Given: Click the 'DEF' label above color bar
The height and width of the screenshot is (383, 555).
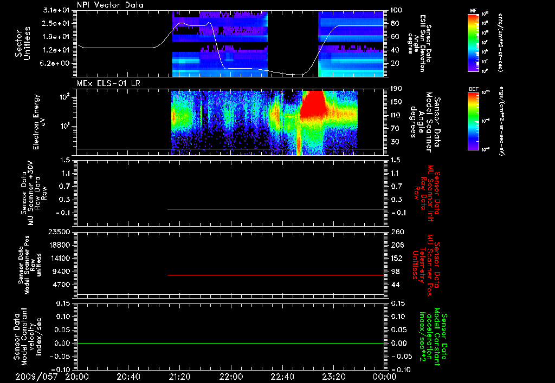Looking at the screenshot, I should (x=473, y=89).
